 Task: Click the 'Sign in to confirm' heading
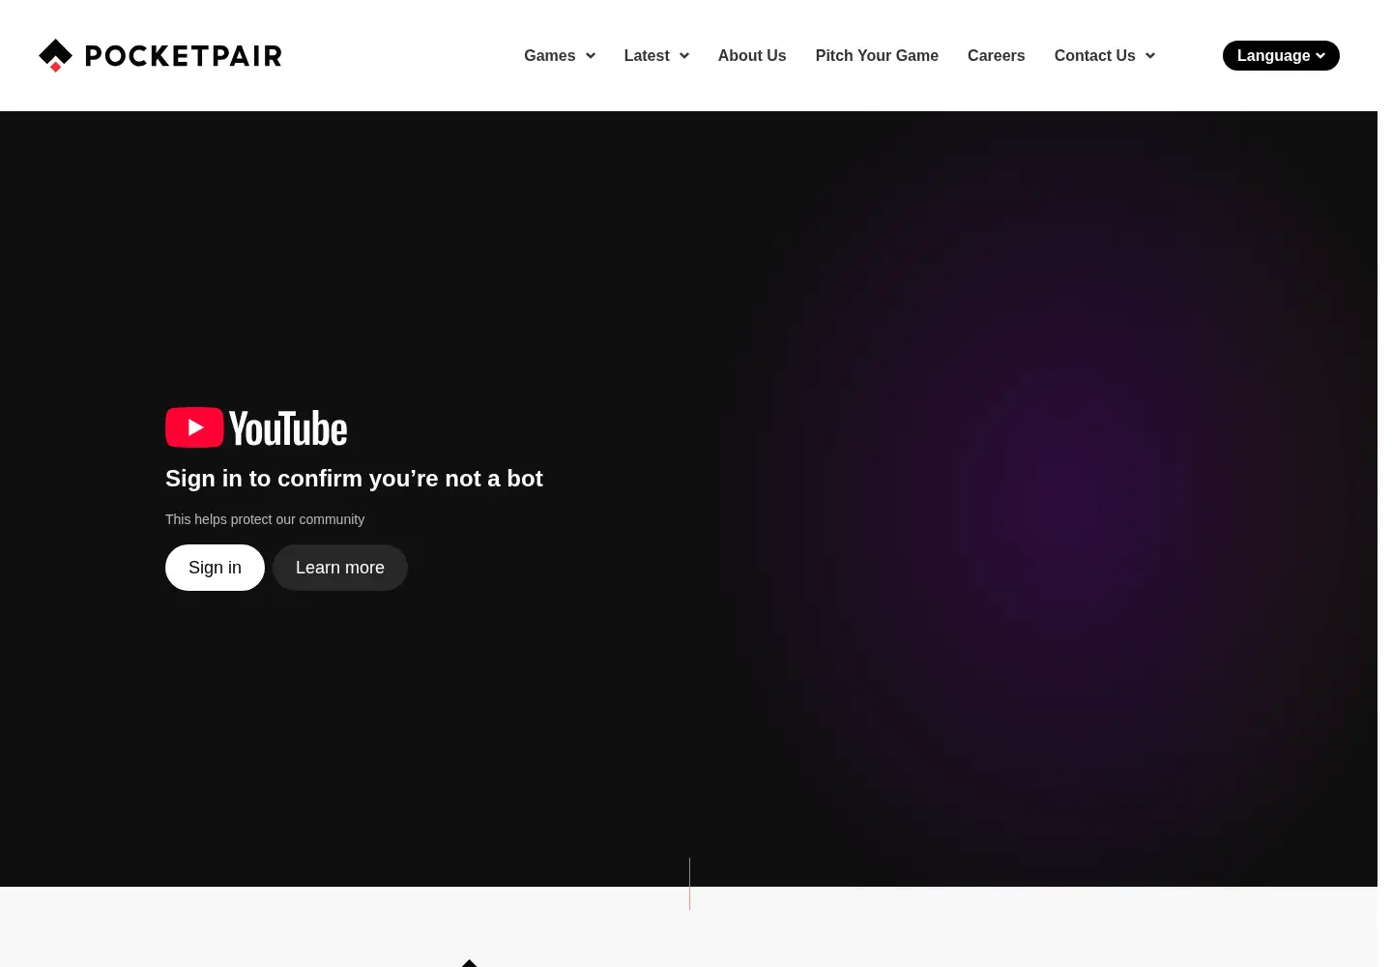(354, 479)
